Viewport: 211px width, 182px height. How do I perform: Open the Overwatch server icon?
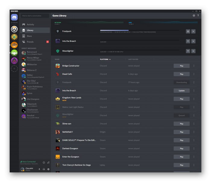coord(14,29)
